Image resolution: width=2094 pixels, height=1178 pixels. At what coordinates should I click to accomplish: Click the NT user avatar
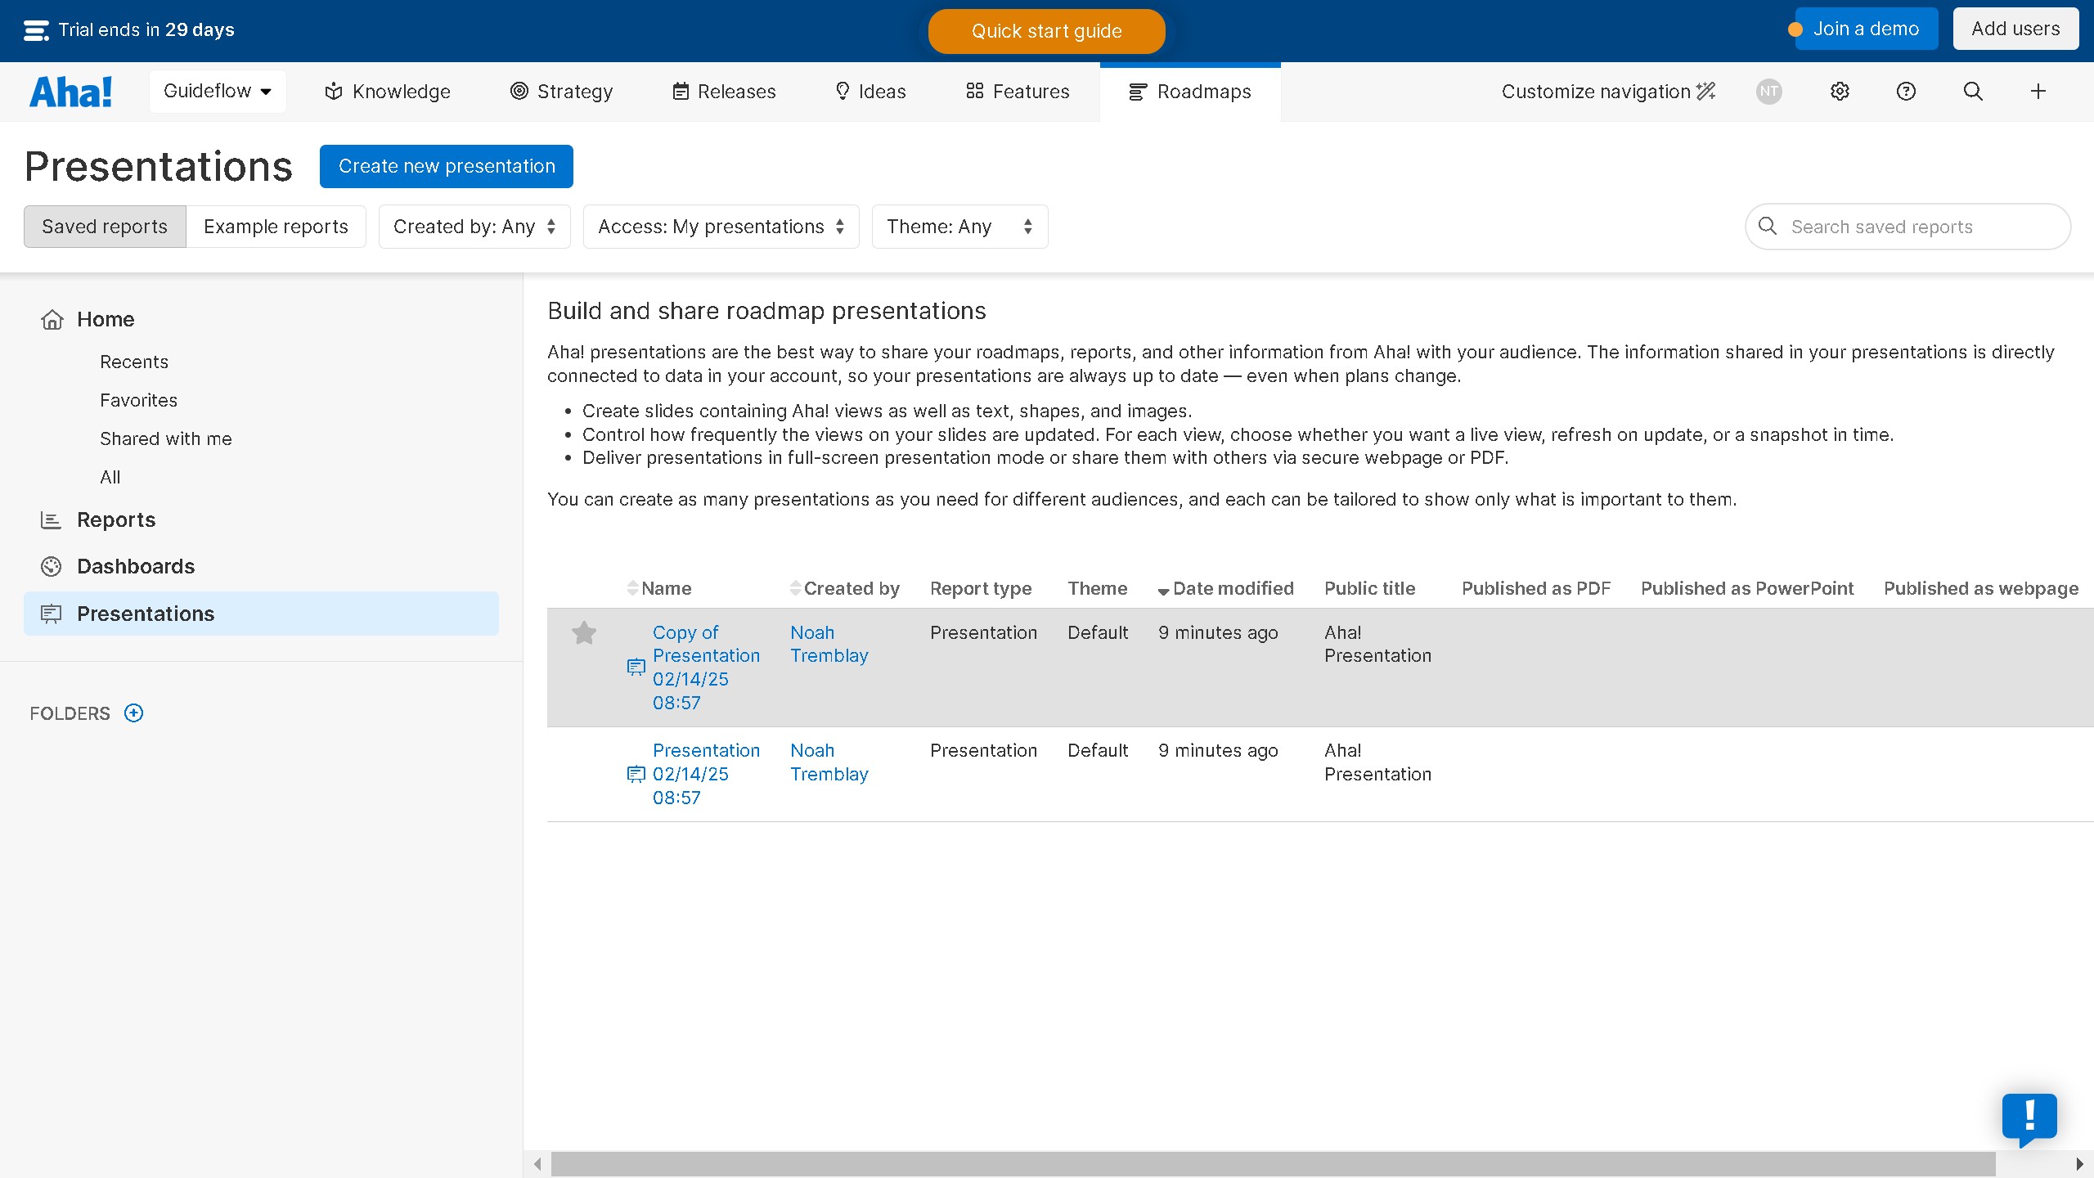pyautogui.click(x=1769, y=92)
